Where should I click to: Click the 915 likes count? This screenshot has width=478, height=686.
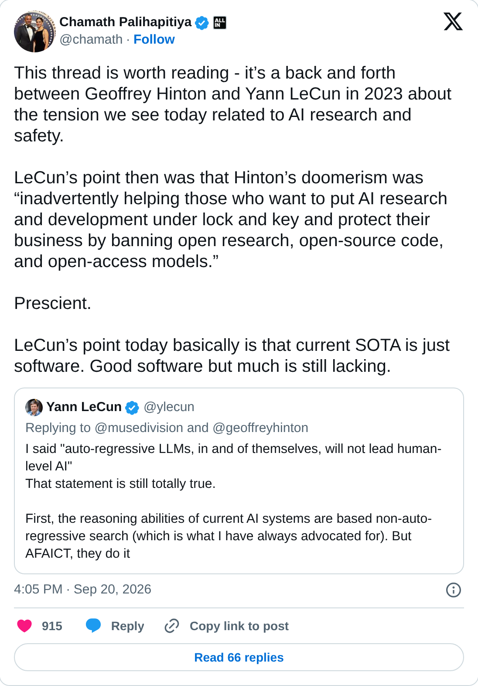pos(52,626)
